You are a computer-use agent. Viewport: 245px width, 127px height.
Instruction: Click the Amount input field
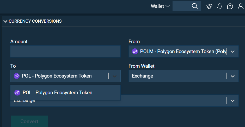(65, 52)
